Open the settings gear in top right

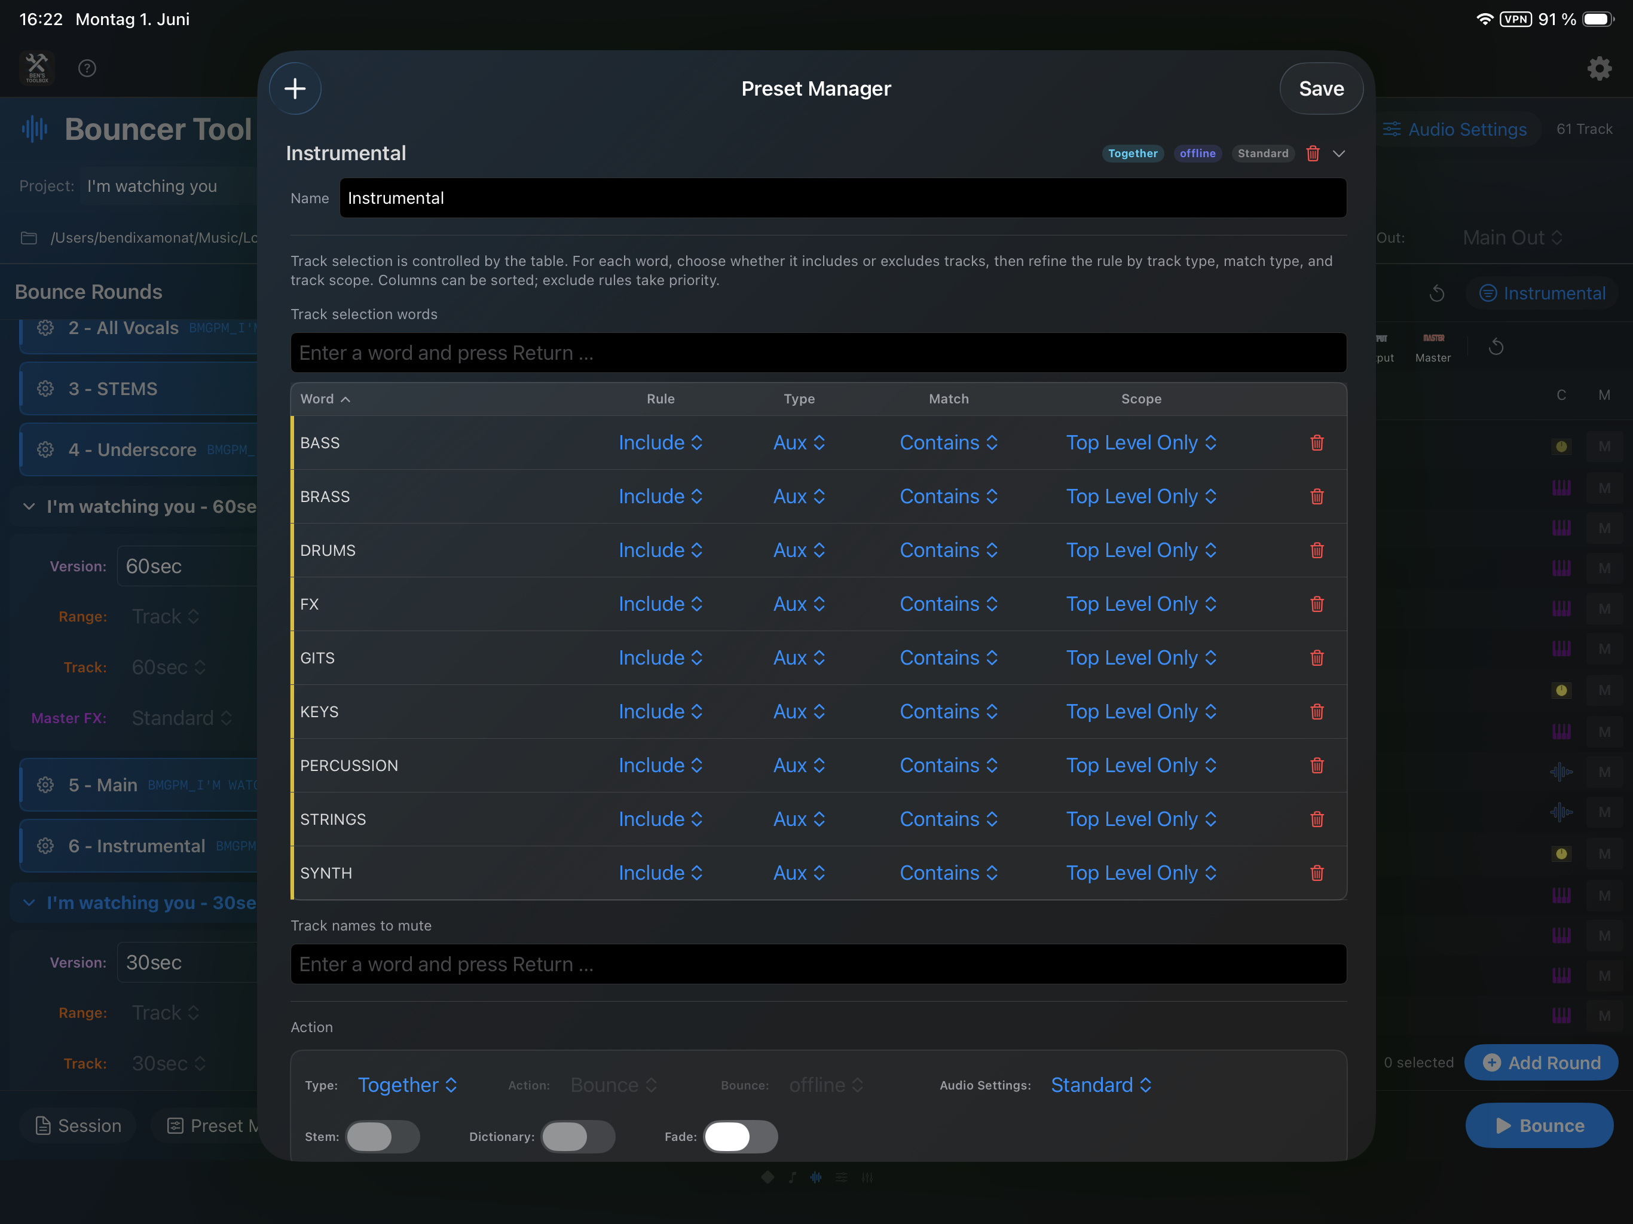click(1599, 69)
